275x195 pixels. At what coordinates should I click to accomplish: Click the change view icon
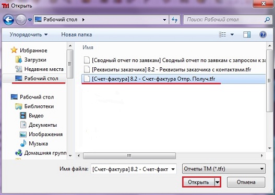point(223,34)
